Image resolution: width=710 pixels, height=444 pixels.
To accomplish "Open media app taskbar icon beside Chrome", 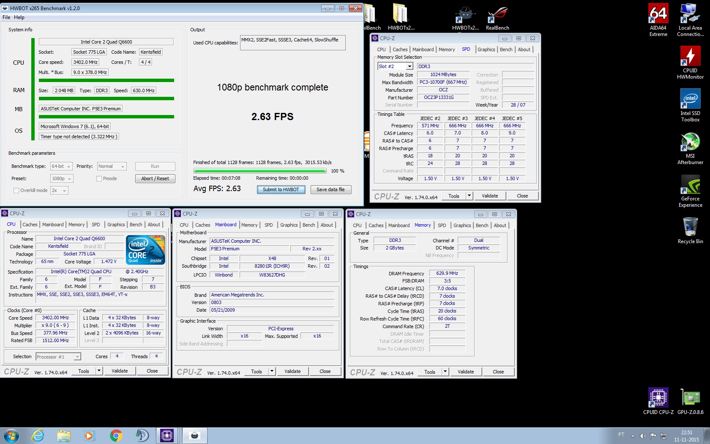I will (142, 435).
